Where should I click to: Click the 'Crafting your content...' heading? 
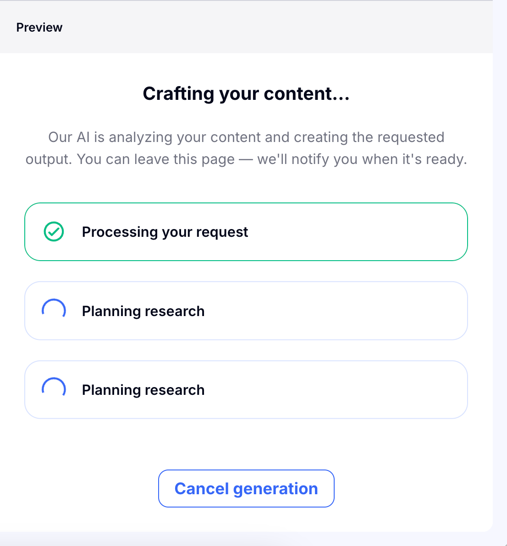[246, 93]
